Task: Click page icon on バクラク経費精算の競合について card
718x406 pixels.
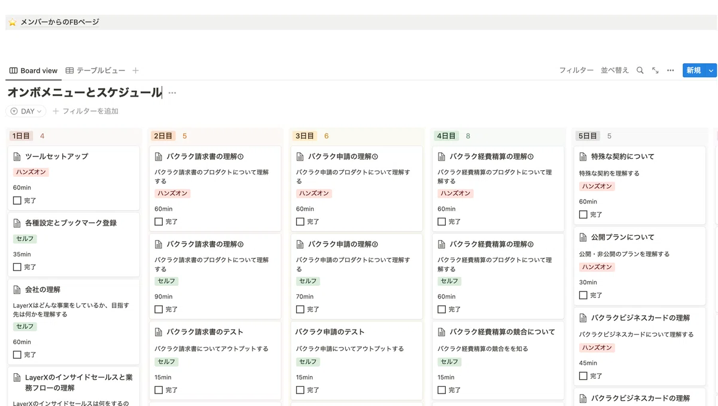Action: coord(442,332)
